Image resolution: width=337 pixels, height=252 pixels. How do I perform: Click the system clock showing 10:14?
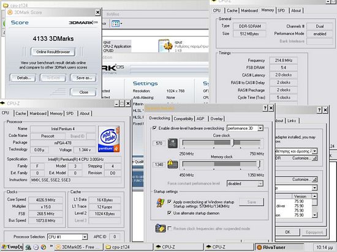tap(325, 248)
